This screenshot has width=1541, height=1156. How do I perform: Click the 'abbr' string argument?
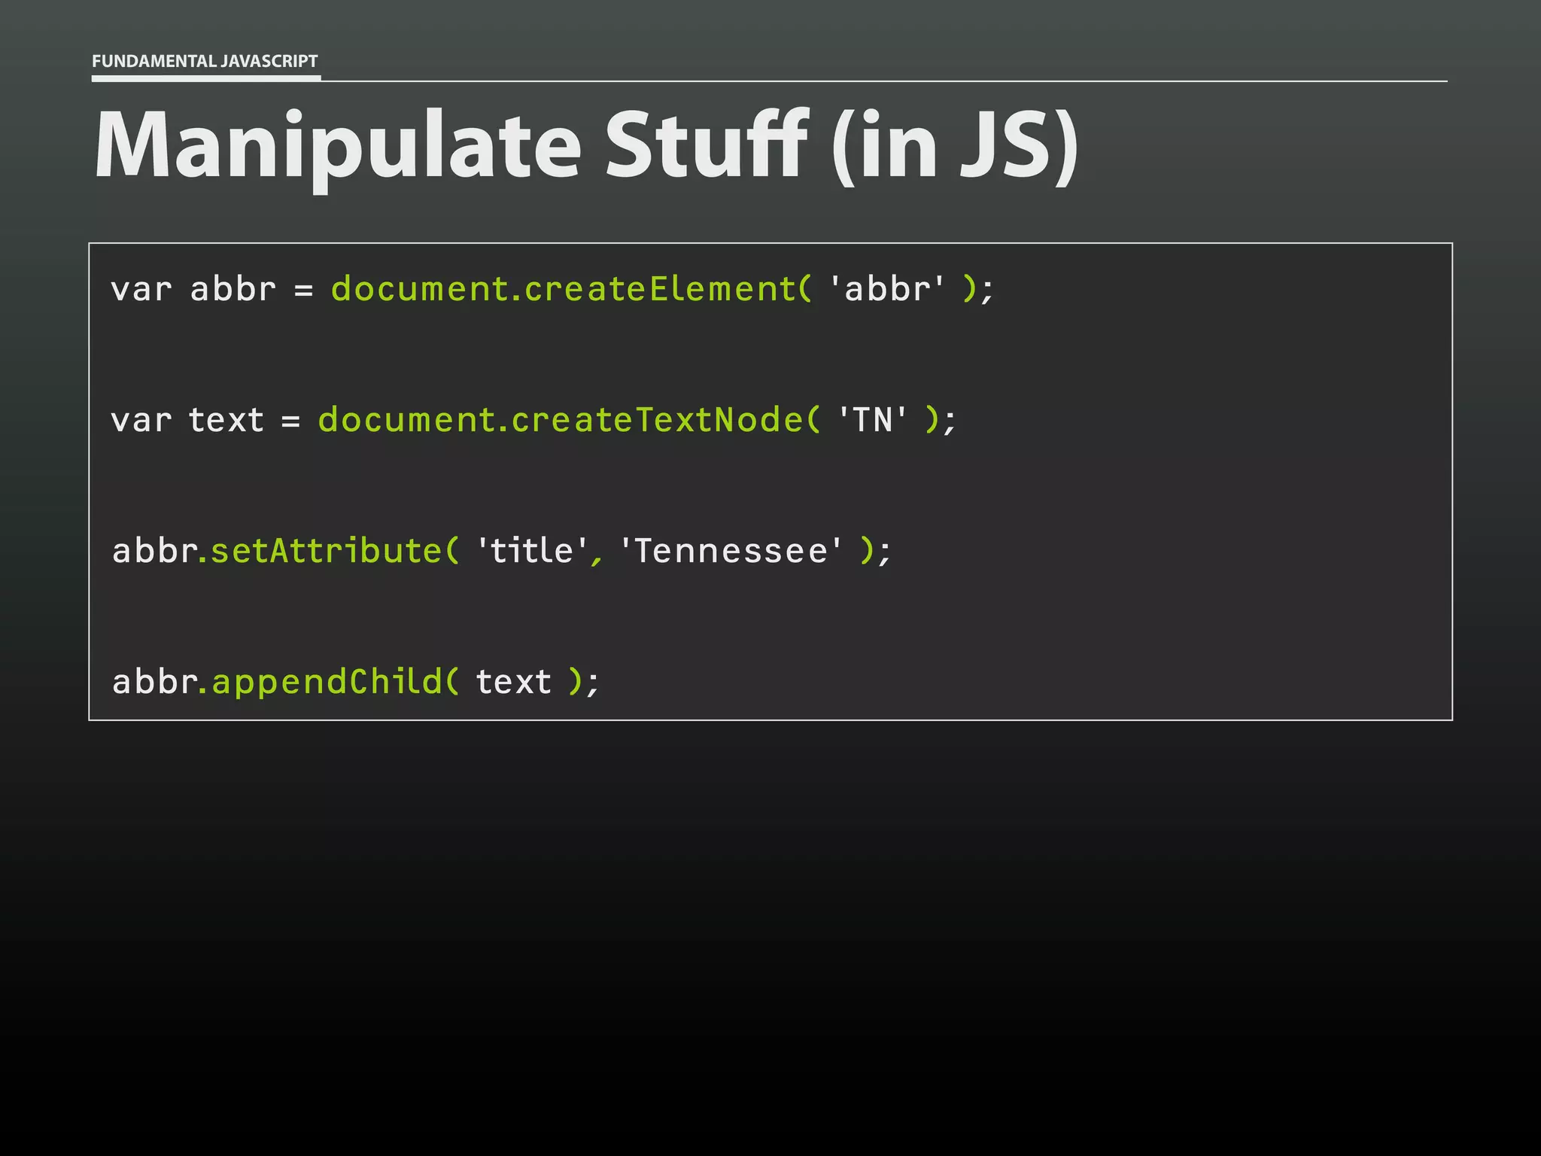[x=886, y=290]
